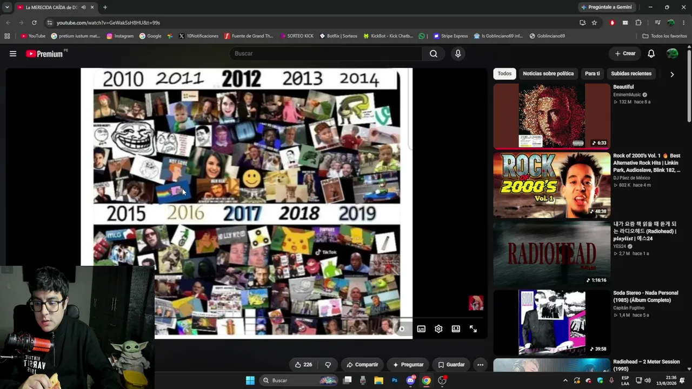Image resolution: width=692 pixels, height=389 pixels.
Task: Open the YouTube bookmark
Action: coord(33,36)
